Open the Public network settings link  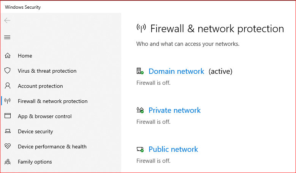(173, 149)
